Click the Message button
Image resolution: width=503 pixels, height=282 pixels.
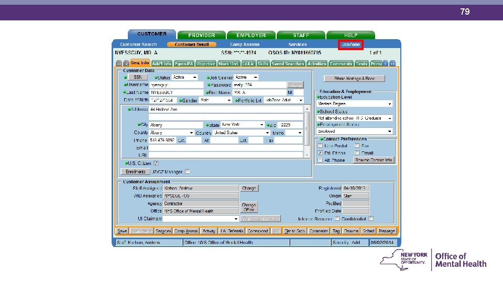click(387, 231)
